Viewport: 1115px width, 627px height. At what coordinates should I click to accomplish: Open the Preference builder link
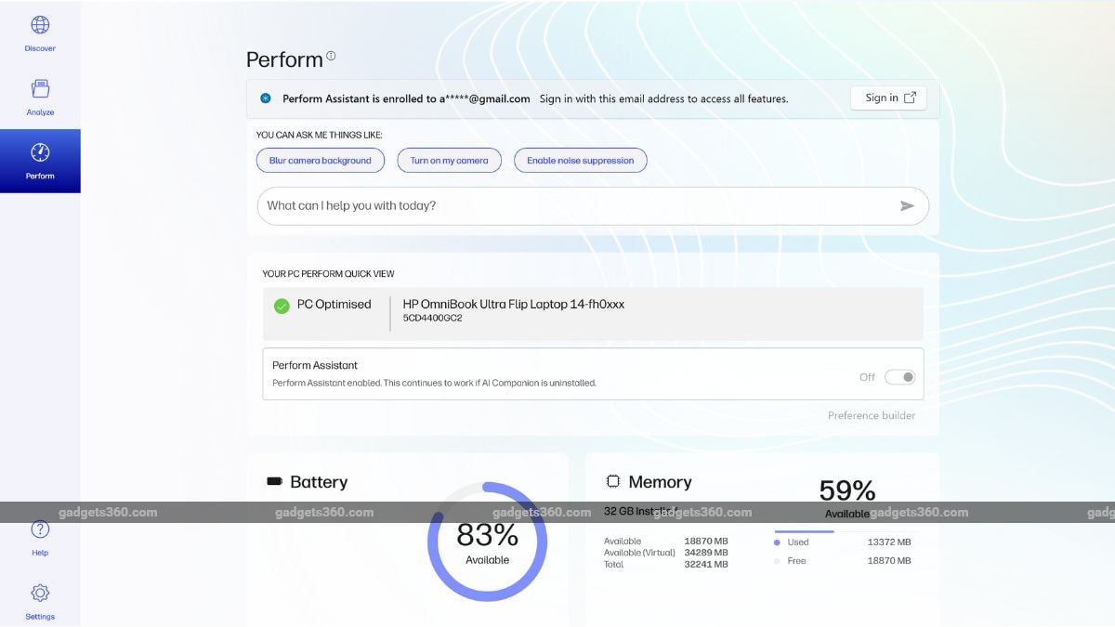point(871,415)
